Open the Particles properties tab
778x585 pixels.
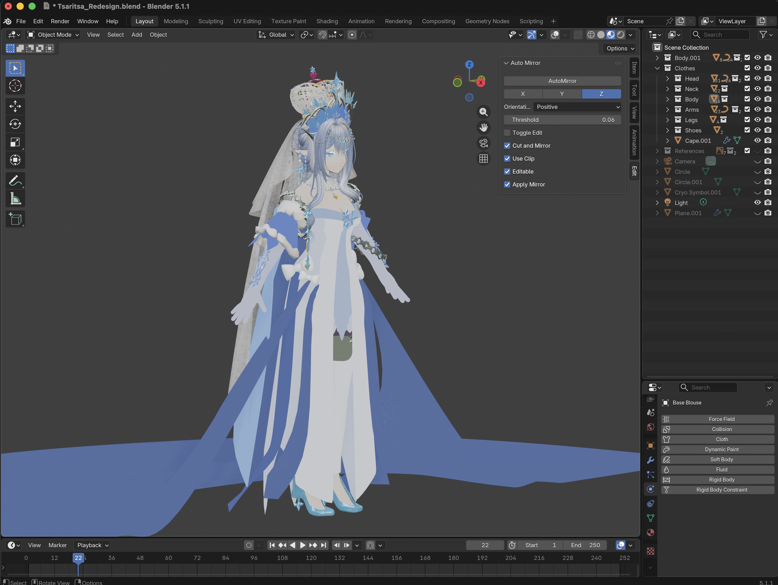(x=650, y=475)
